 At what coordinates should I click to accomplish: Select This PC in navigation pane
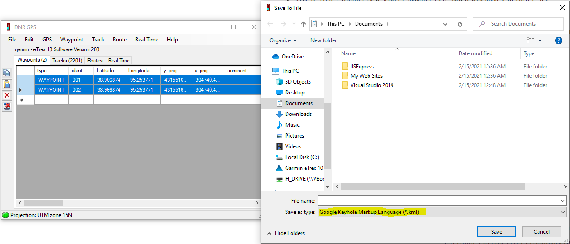point(286,71)
